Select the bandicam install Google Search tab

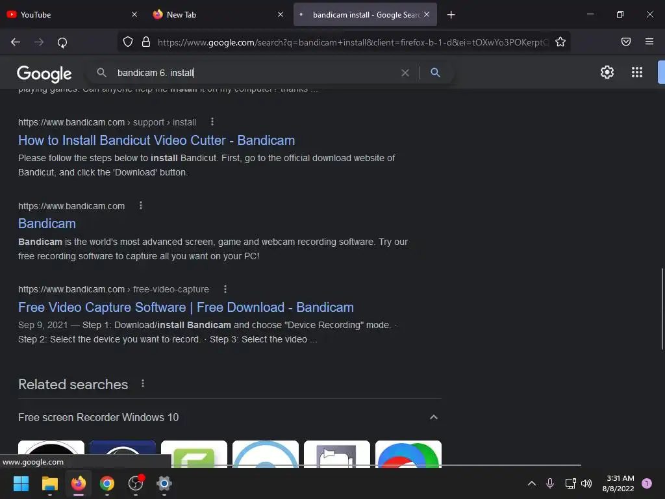(x=365, y=14)
